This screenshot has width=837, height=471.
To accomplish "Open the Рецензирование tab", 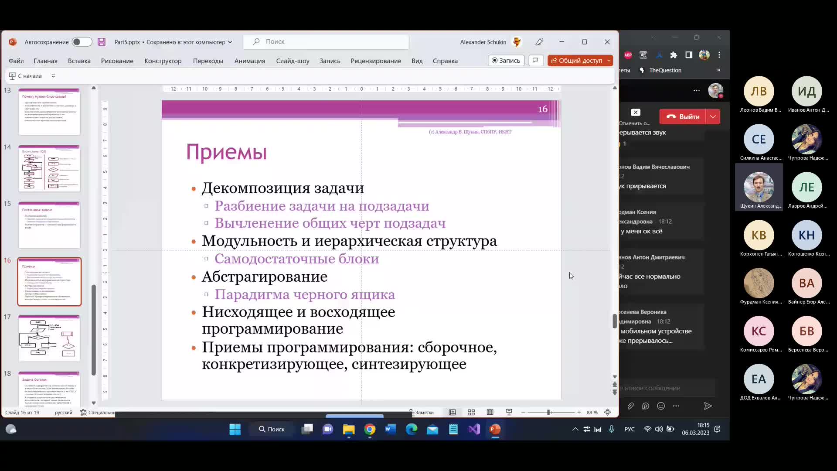I will click(x=376, y=61).
